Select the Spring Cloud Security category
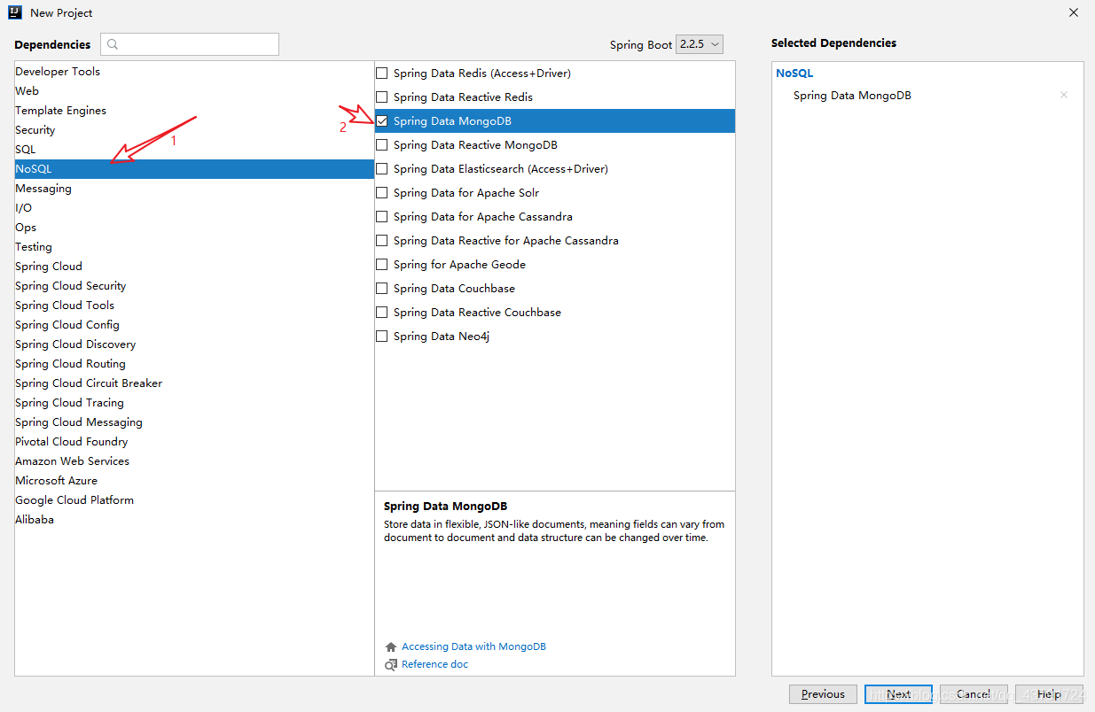The width and height of the screenshot is (1095, 712). (194, 286)
